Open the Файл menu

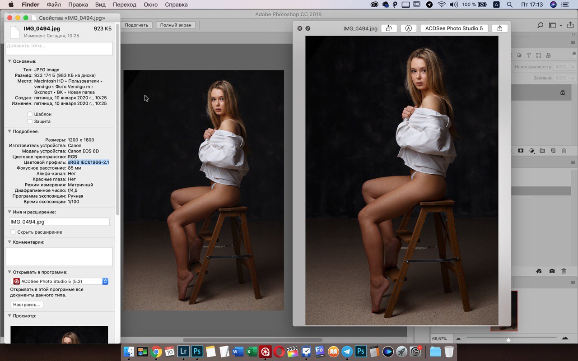coord(54,5)
